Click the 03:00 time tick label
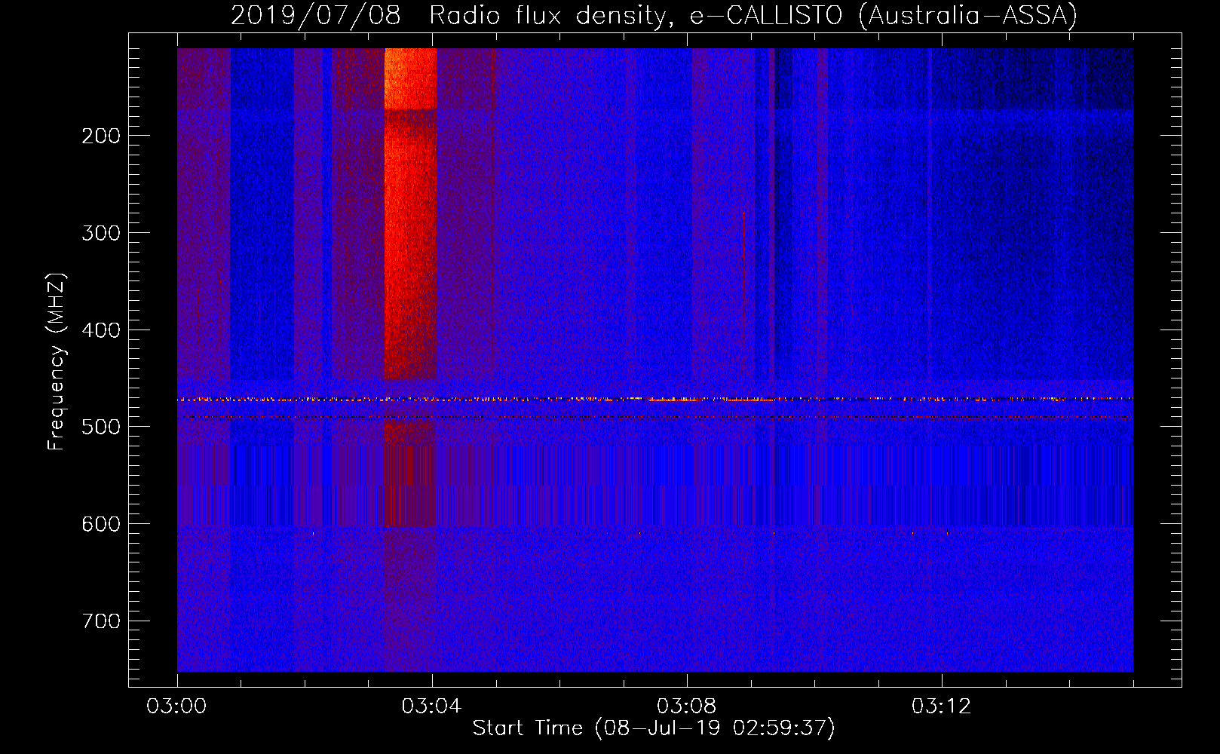 point(176,706)
